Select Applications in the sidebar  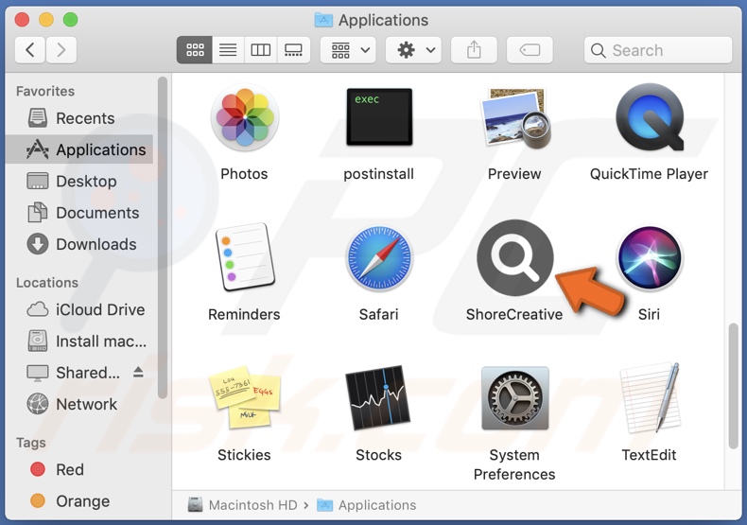tap(79, 149)
